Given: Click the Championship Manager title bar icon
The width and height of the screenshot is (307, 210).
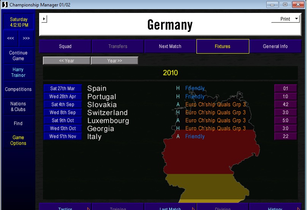Looking at the screenshot, I should [5, 4].
